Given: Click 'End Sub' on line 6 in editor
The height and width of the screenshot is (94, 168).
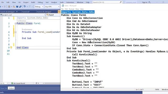Looking at the screenshot, I should [x=27, y=38].
